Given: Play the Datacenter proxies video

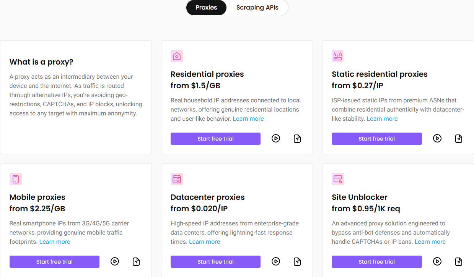Looking at the screenshot, I should tap(276, 262).
